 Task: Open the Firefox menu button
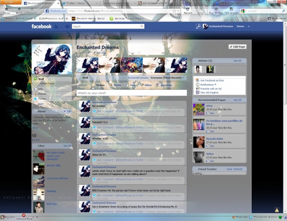11,2
